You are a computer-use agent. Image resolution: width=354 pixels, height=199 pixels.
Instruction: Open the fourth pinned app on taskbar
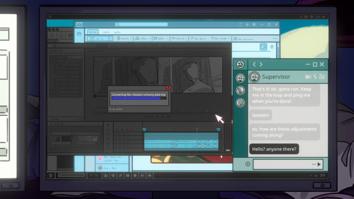pyautogui.click(x=127, y=175)
